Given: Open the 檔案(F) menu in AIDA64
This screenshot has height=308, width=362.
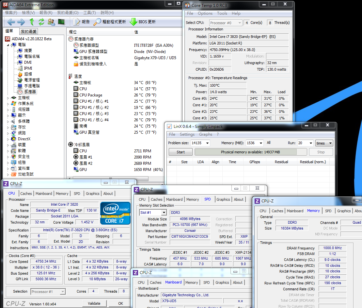Looking at the screenshot, I should point(11,13).
